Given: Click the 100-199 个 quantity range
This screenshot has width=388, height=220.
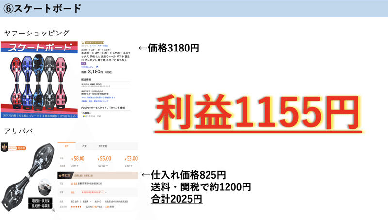Looking at the screenshot, I should pyautogui.click(x=102, y=166).
